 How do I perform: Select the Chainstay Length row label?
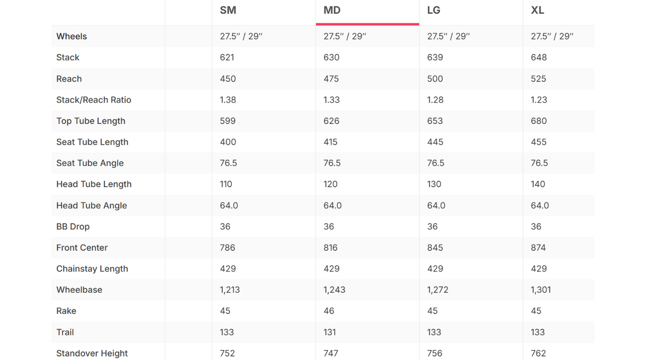[92, 268]
